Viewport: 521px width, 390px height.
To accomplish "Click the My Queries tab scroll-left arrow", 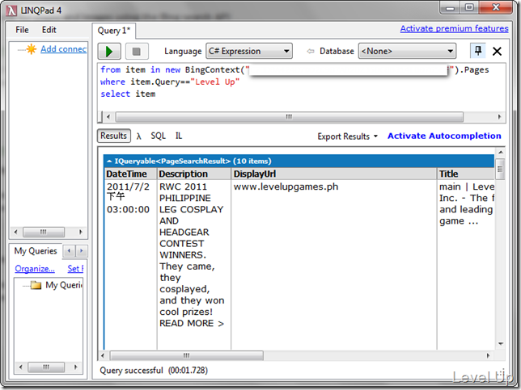I will [69, 250].
